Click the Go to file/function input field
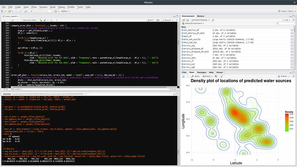 [40, 11]
